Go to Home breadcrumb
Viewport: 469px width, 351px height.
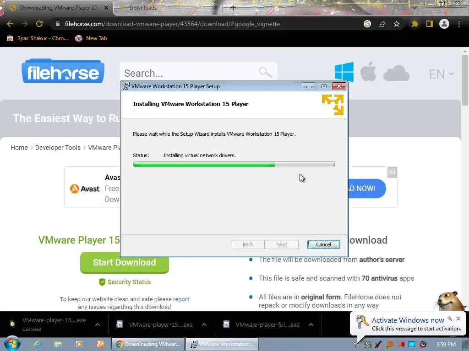tap(19, 148)
